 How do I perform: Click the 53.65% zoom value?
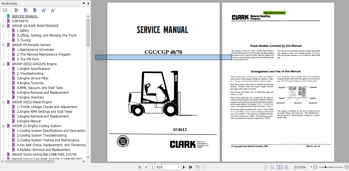click(x=300, y=167)
